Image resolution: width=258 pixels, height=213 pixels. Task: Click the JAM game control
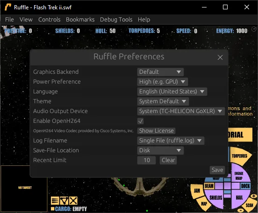197,191
